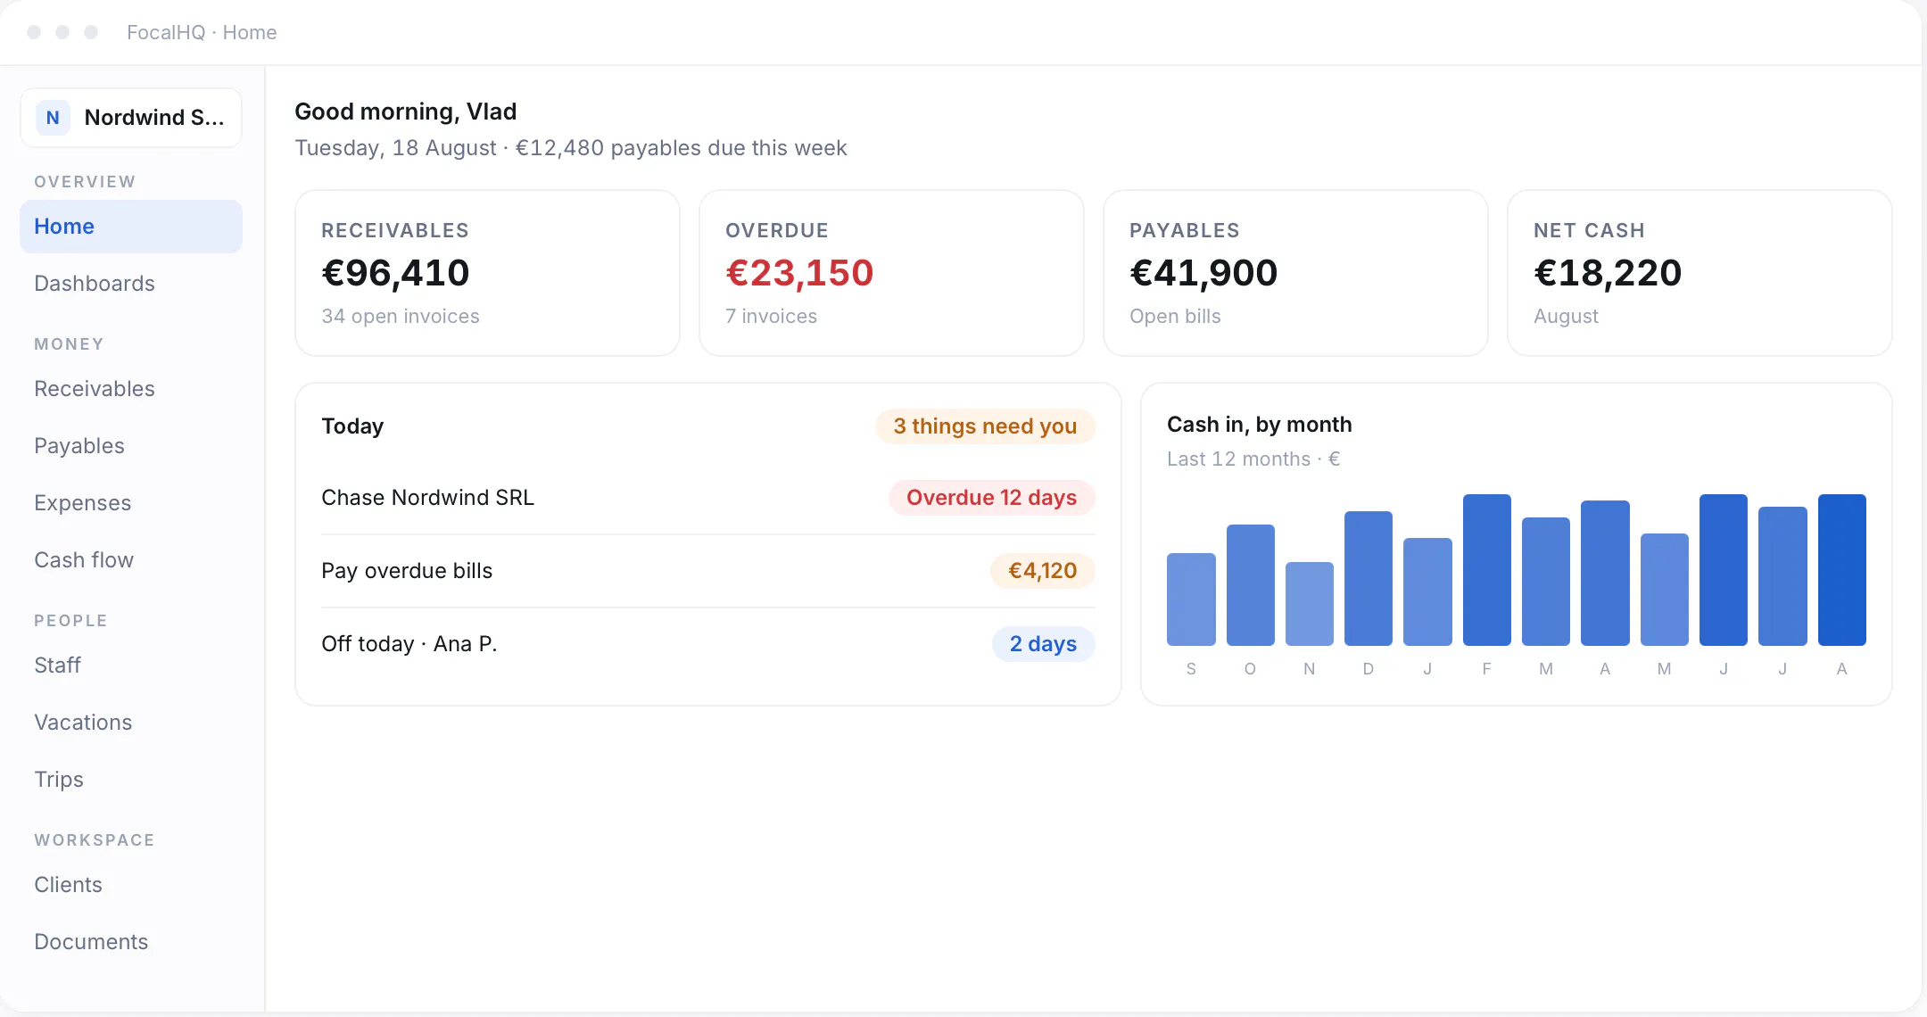Open the Pay overdue bills task
Image resolution: width=1927 pixels, height=1017 pixels.
coord(707,571)
